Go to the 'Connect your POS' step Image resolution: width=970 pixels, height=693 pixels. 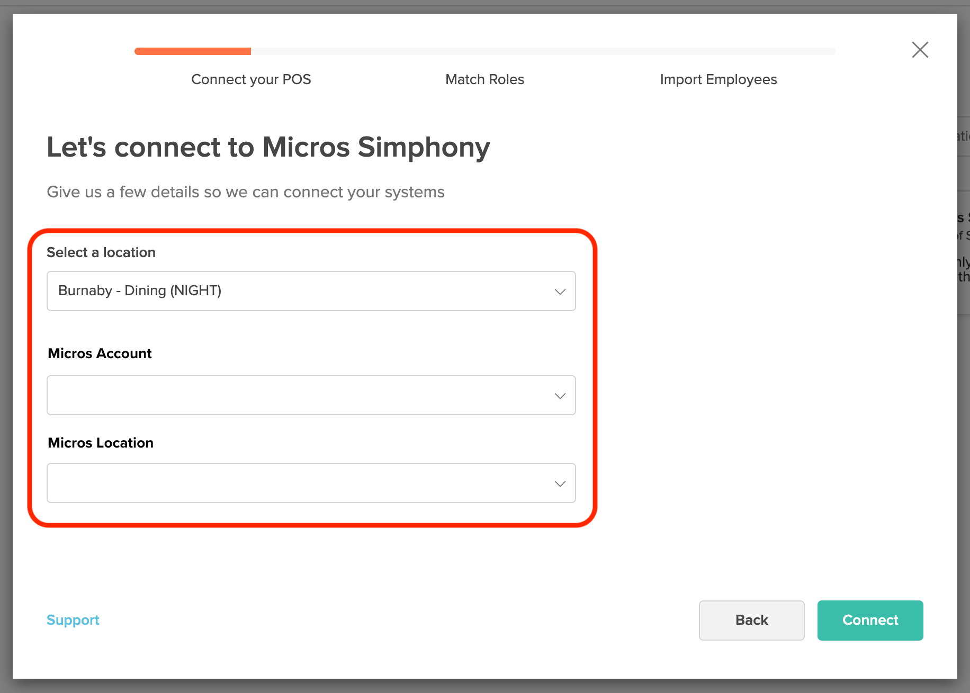point(251,79)
